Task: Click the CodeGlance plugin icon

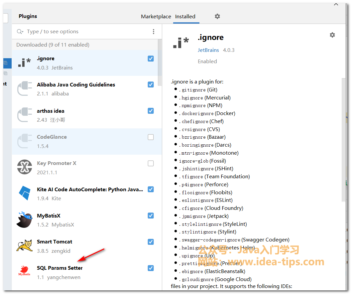Action: [x=24, y=141]
